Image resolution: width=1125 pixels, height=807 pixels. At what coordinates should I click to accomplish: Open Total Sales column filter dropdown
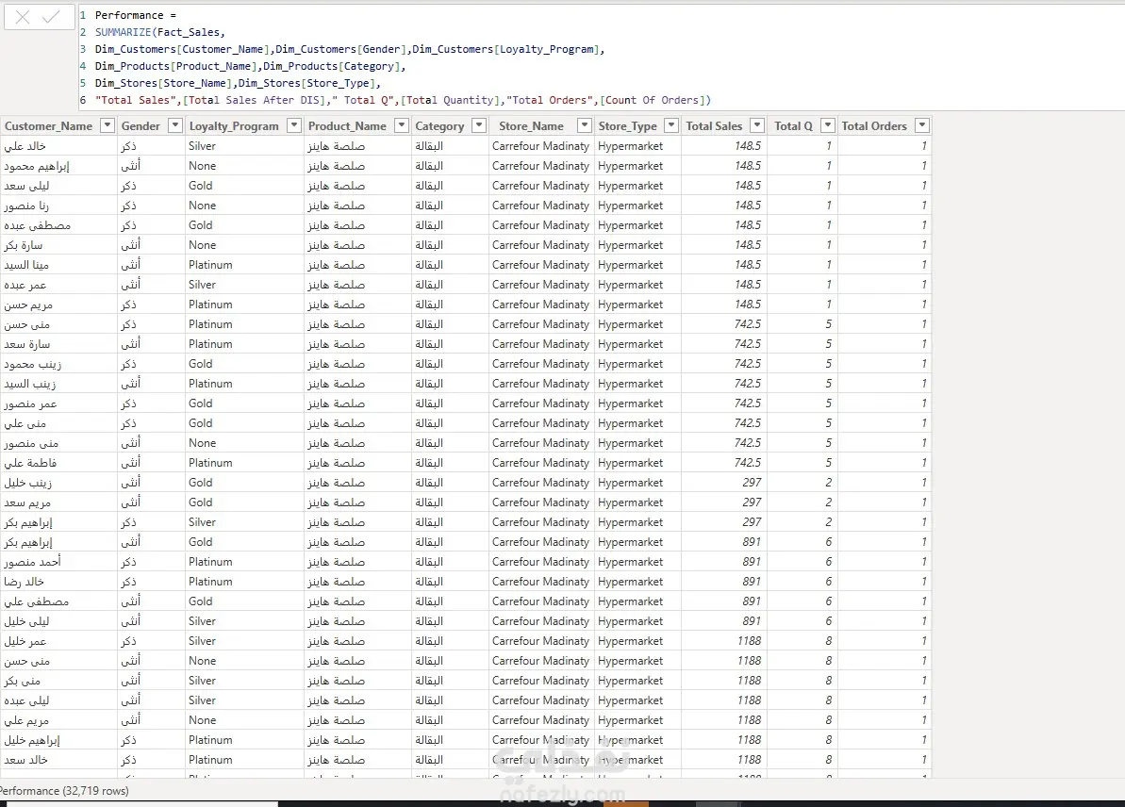(757, 125)
